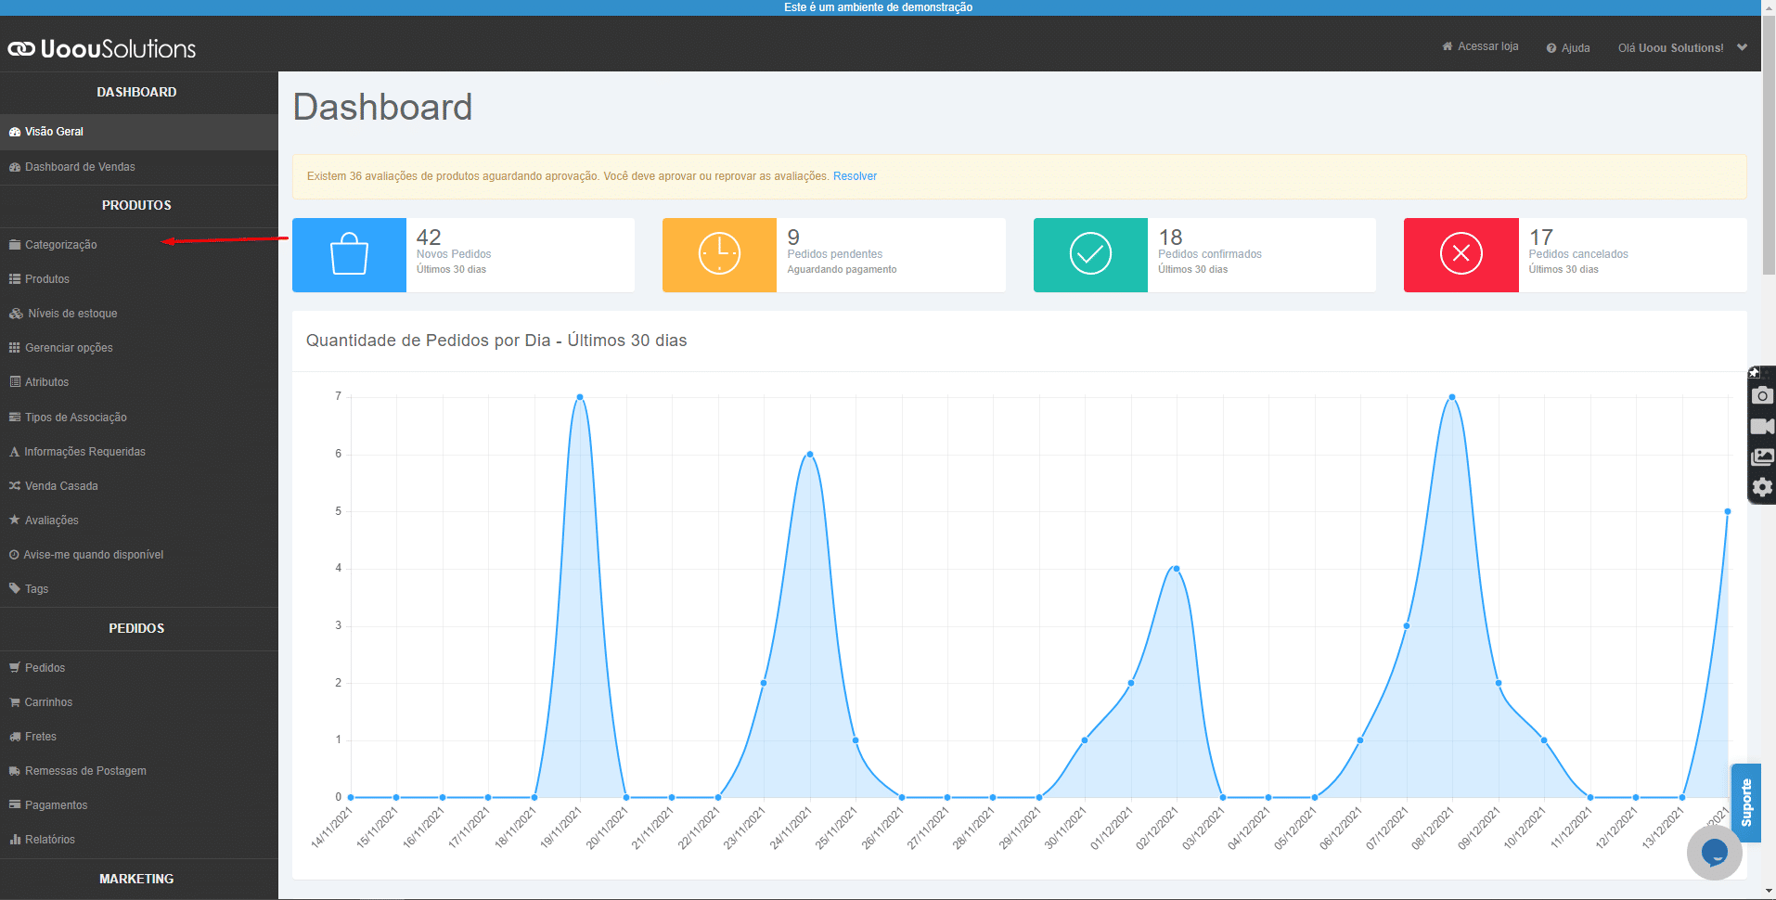Click the shopping bag Novos Pedidos icon

pos(349,254)
